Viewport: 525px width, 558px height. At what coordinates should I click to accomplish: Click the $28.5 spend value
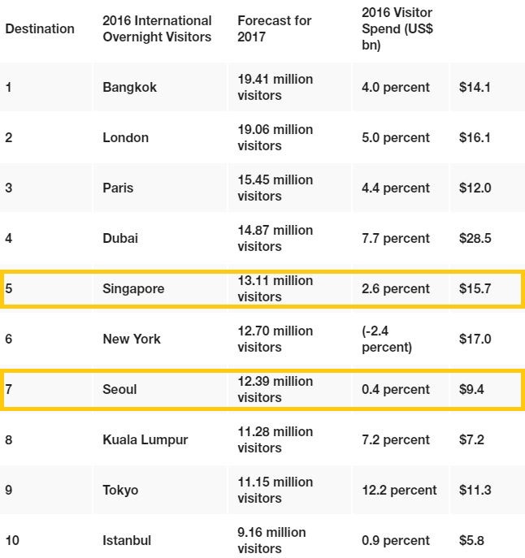click(x=475, y=238)
